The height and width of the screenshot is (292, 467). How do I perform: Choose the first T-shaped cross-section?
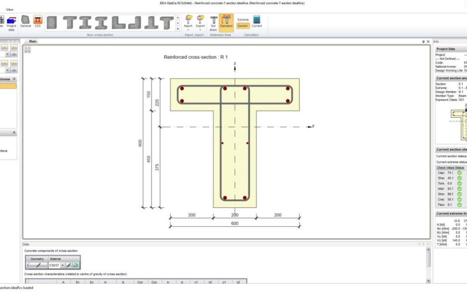(70, 23)
